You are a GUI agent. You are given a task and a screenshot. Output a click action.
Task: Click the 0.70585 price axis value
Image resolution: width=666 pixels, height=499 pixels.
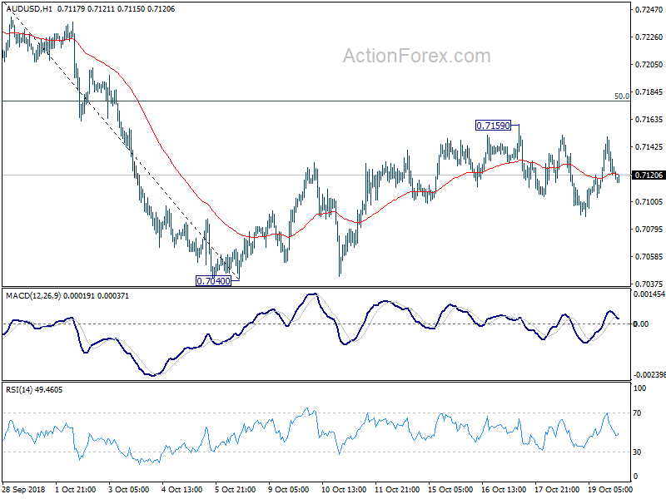(x=649, y=257)
